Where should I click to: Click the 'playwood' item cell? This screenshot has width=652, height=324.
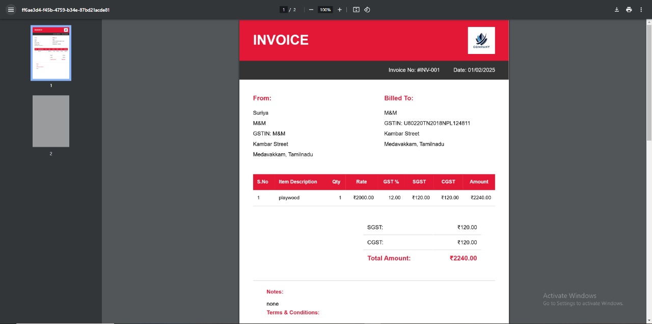[x=289, y=198]
